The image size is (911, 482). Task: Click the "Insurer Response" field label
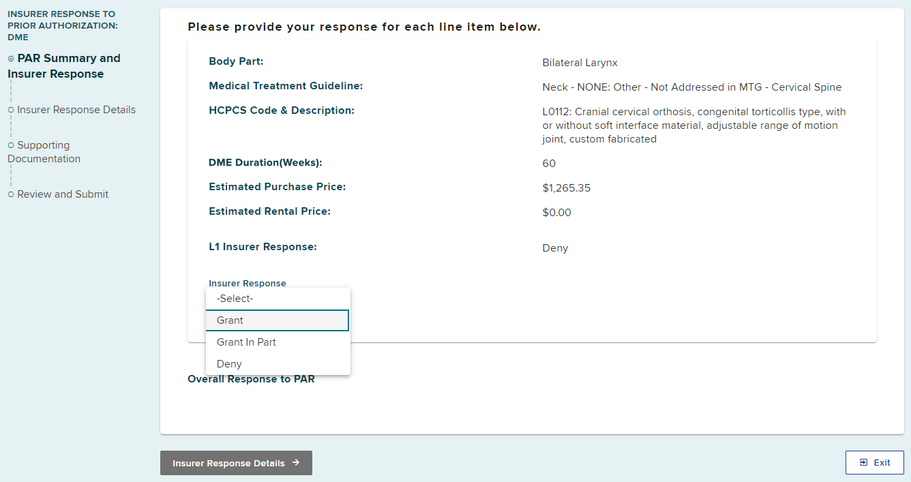pyautogui.click(x=248, y=283)
